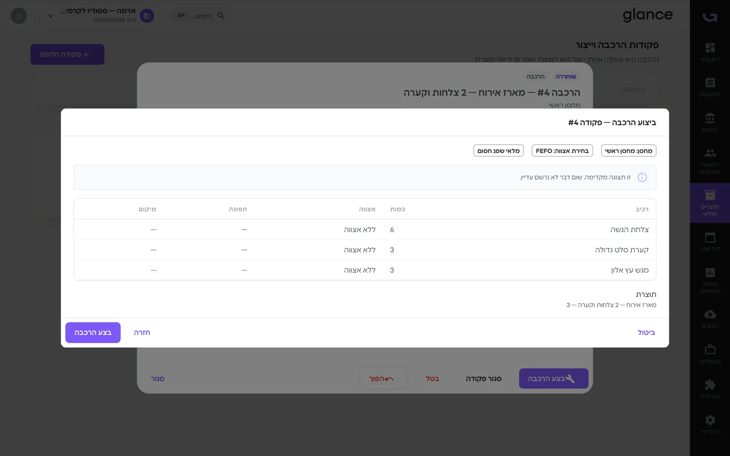
Task: Click the הרכבה type badge
Action: pyautogui.click(x=536, y=77)
